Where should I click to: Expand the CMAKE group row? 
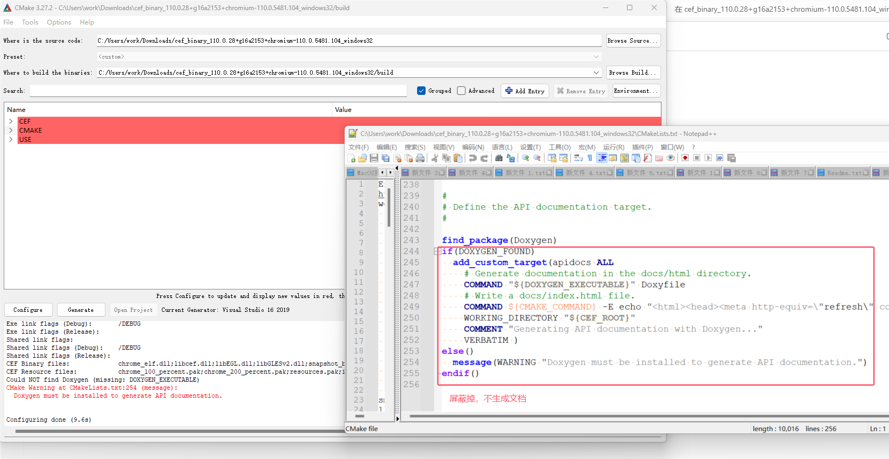point(11,131)
